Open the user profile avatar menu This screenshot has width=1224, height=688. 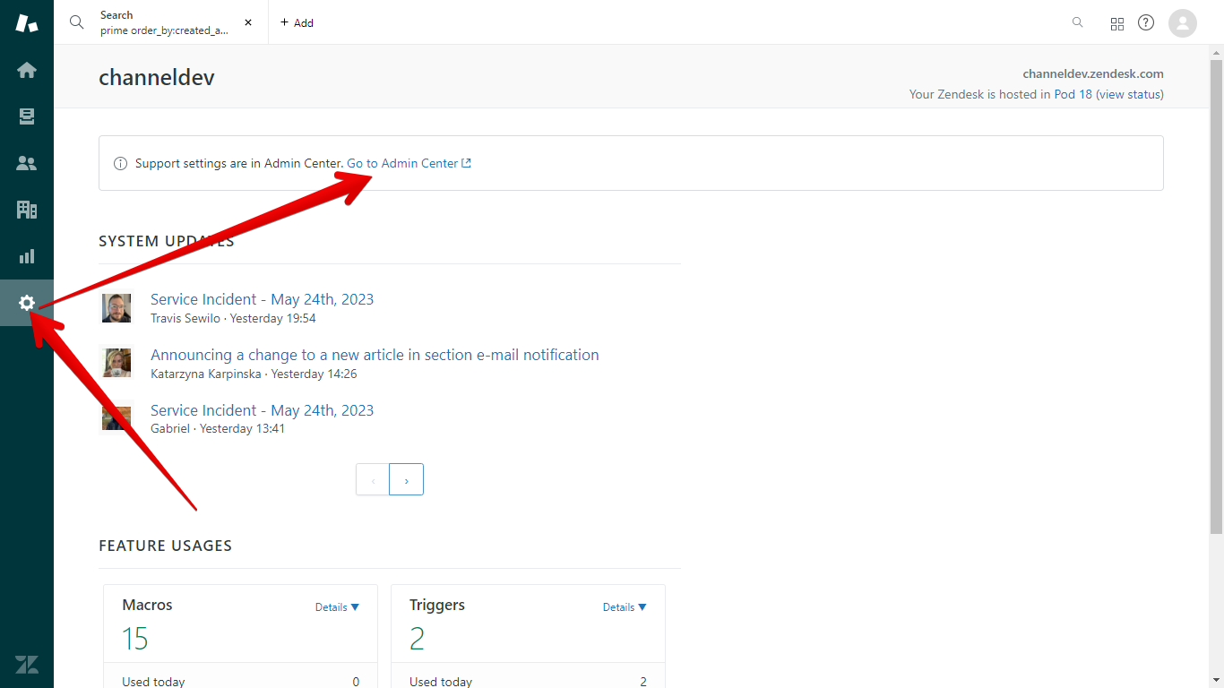(x=1183, y=22)
